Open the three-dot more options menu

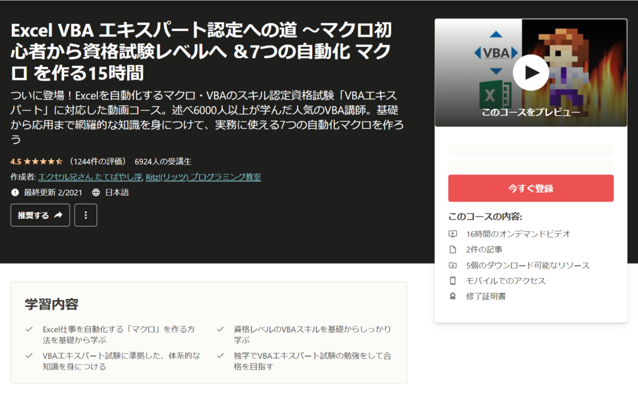pyautogui.click(x=85, y=215)
